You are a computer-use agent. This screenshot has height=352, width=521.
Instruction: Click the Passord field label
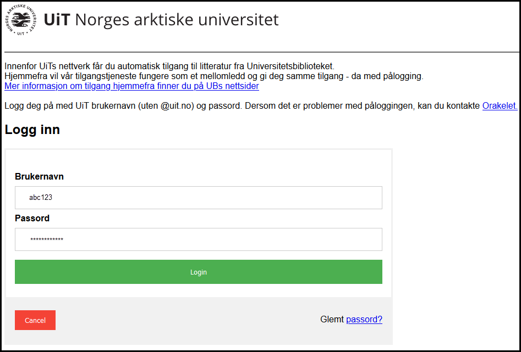point(32,218)
